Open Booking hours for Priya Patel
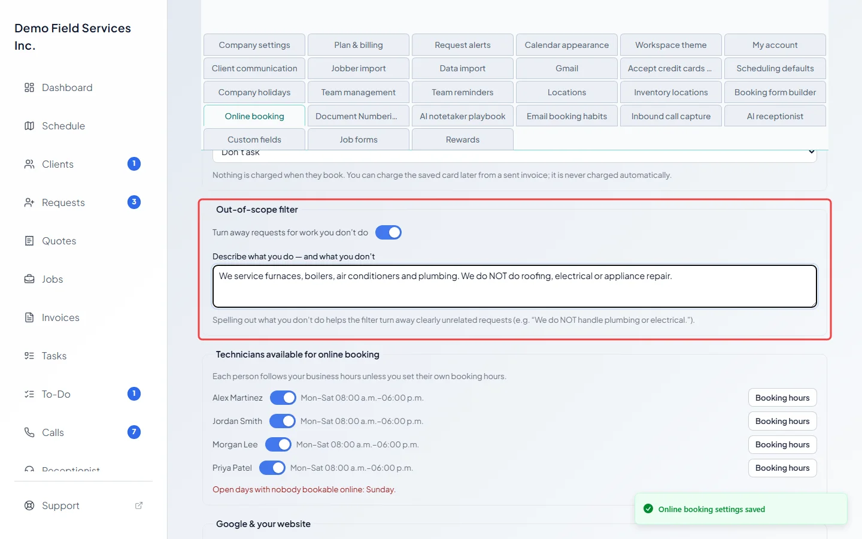The height and width of the screenshot is (539, 862). tap(782, 468)
